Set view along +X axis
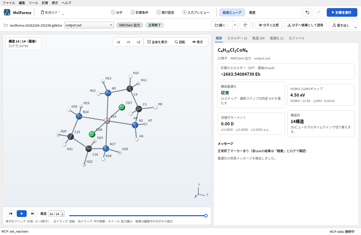 pos(118,42)
